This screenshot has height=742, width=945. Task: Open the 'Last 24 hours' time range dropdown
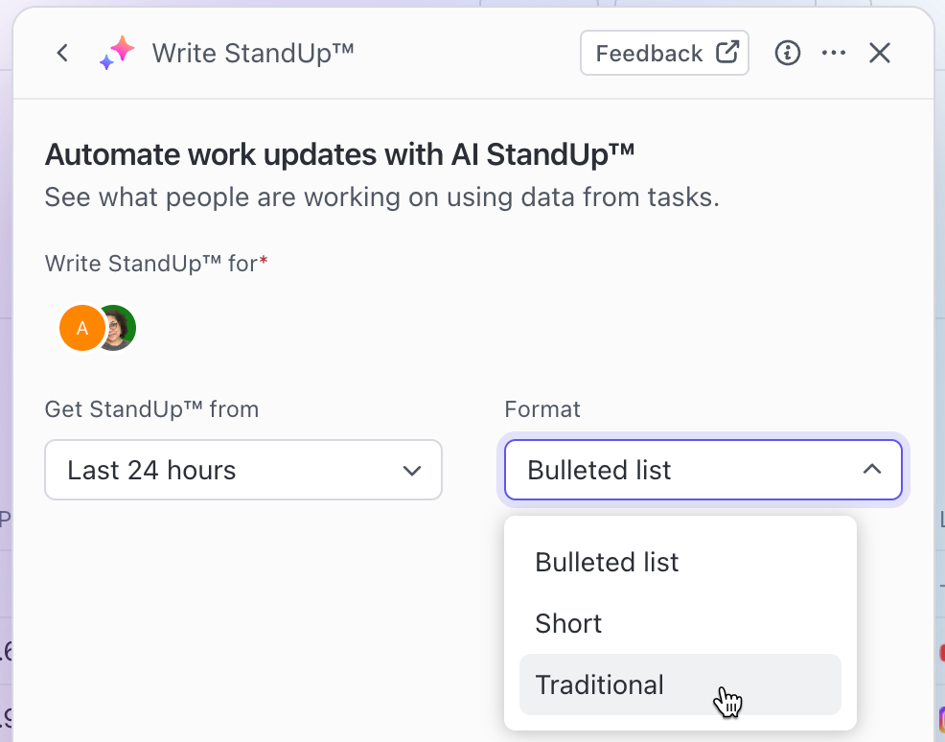point(230,470)
